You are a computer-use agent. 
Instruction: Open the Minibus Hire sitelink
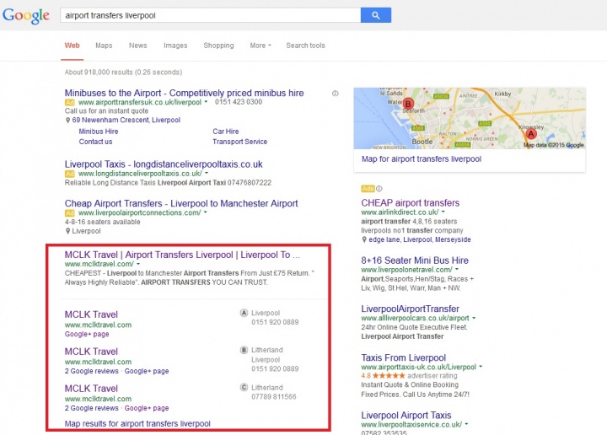99,132
